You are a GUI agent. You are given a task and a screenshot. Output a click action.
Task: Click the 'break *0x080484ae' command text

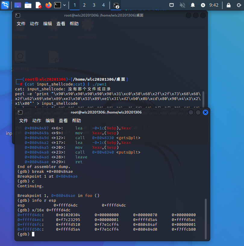point(52,172)
